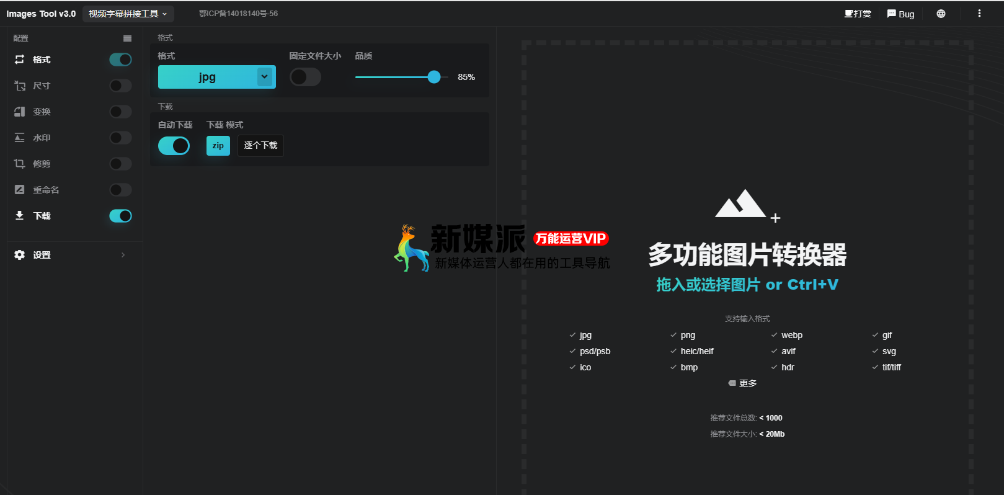This screenshot has height=495, width=1004.
Task: Expand the 设置 chevron arrow
Action: click(x=123, y=255)
